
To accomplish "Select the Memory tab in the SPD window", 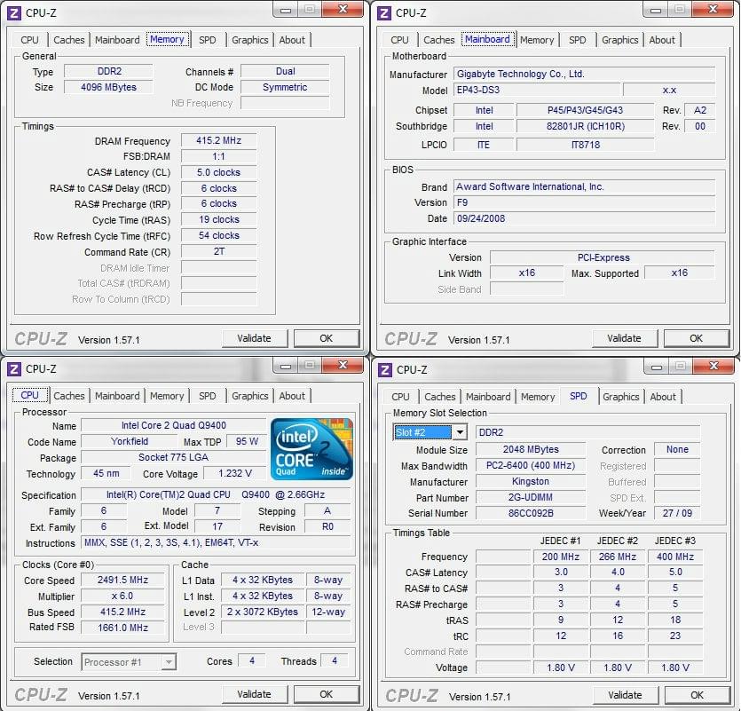I will 538,397.
